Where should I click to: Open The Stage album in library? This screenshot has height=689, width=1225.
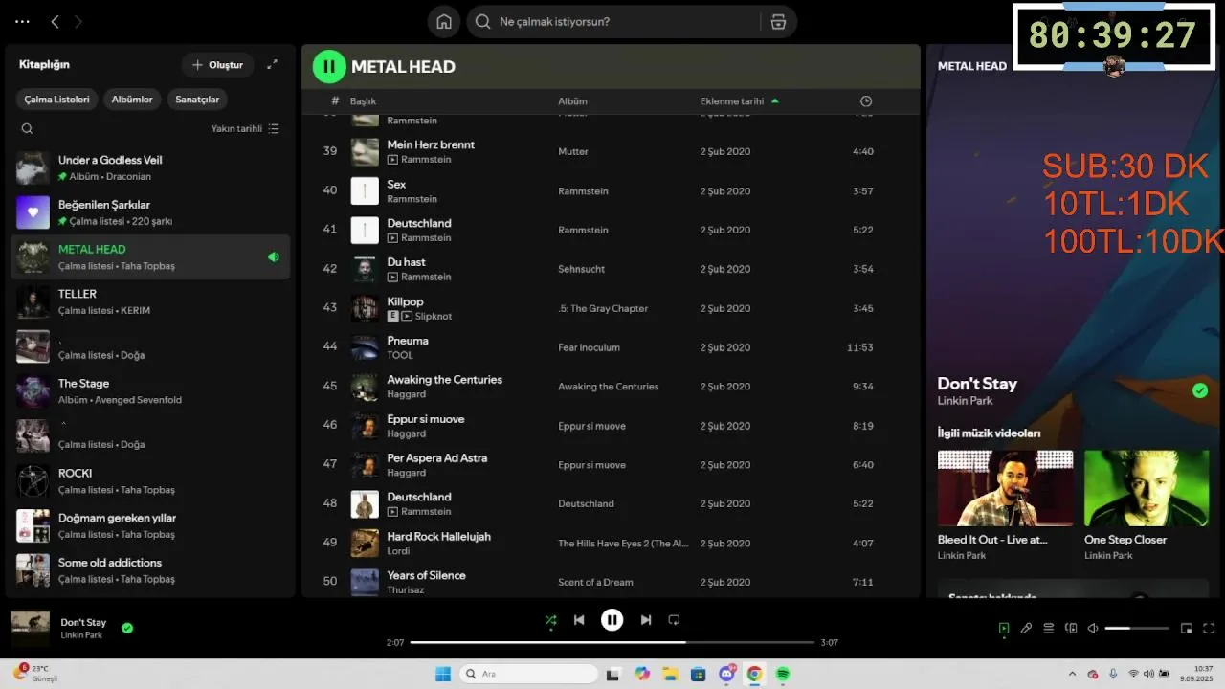150,391
